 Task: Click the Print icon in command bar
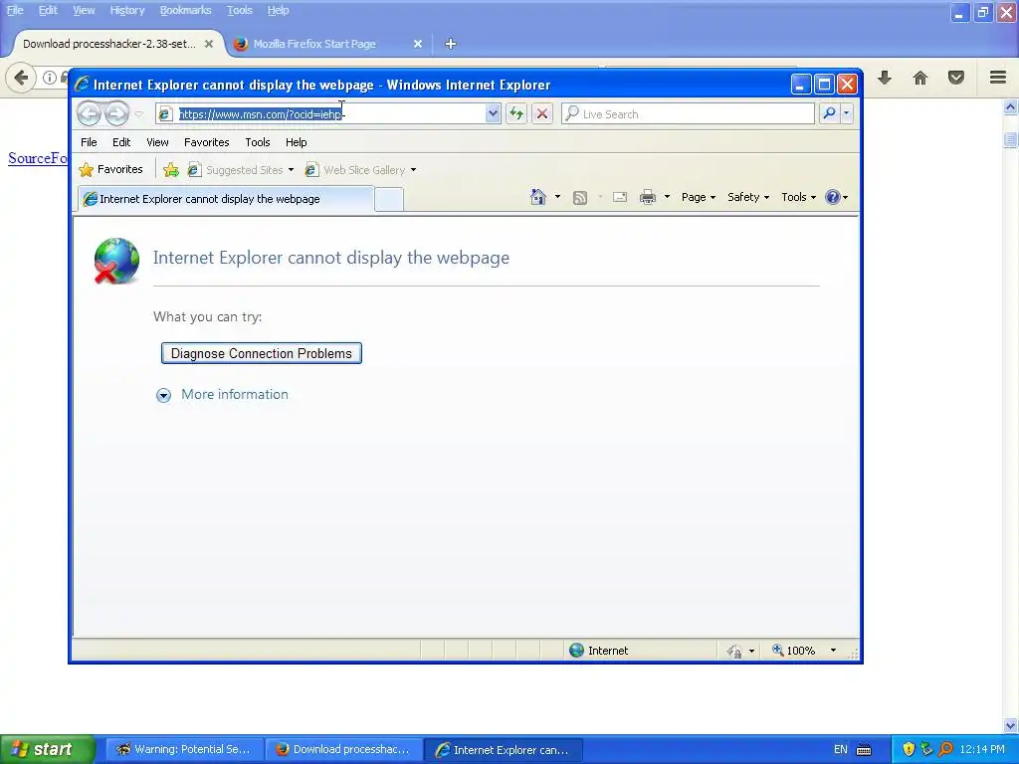click(647, 197)
